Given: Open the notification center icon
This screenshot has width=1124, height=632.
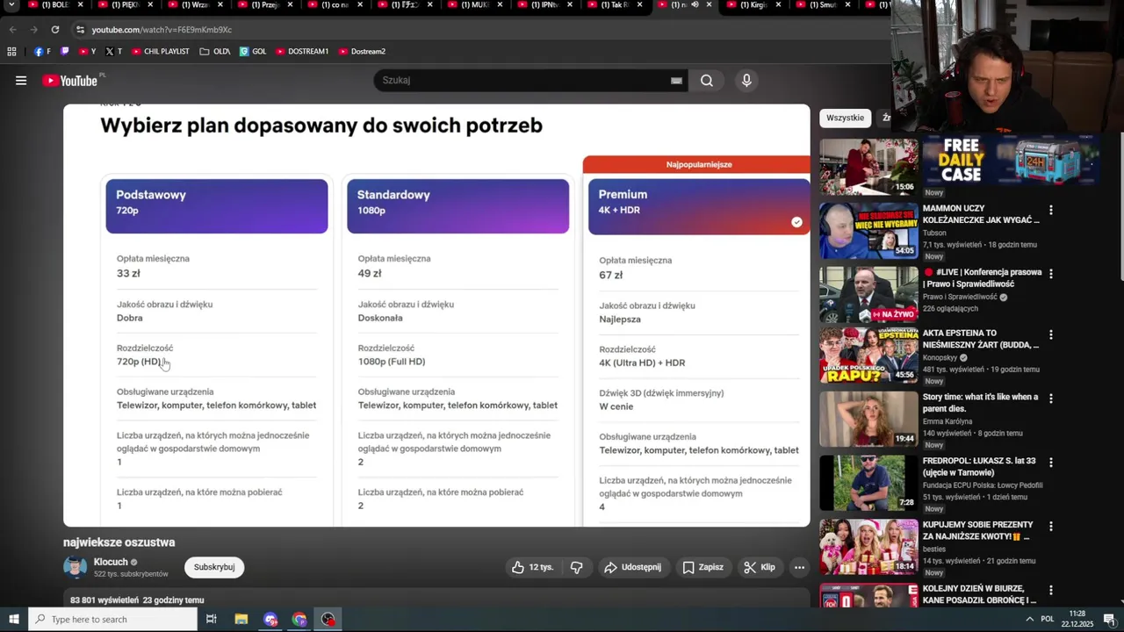Looking at the screenshot, I should point(1109,620).
